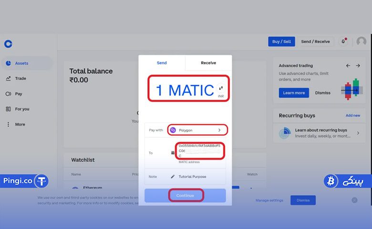The image size is (372, 229).
Task: Click the Assets pie chart icon
Action: tap(8, 63)
